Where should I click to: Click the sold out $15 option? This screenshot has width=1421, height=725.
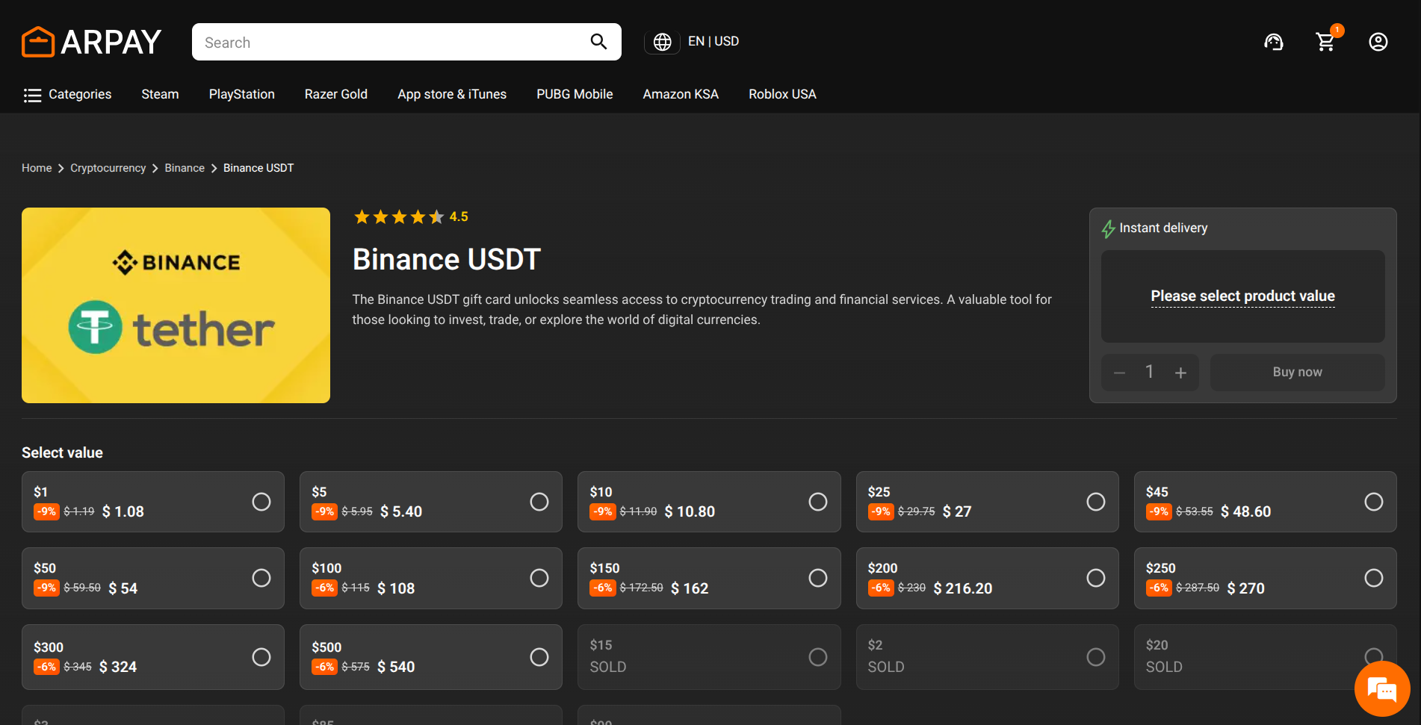click(709, 657)
